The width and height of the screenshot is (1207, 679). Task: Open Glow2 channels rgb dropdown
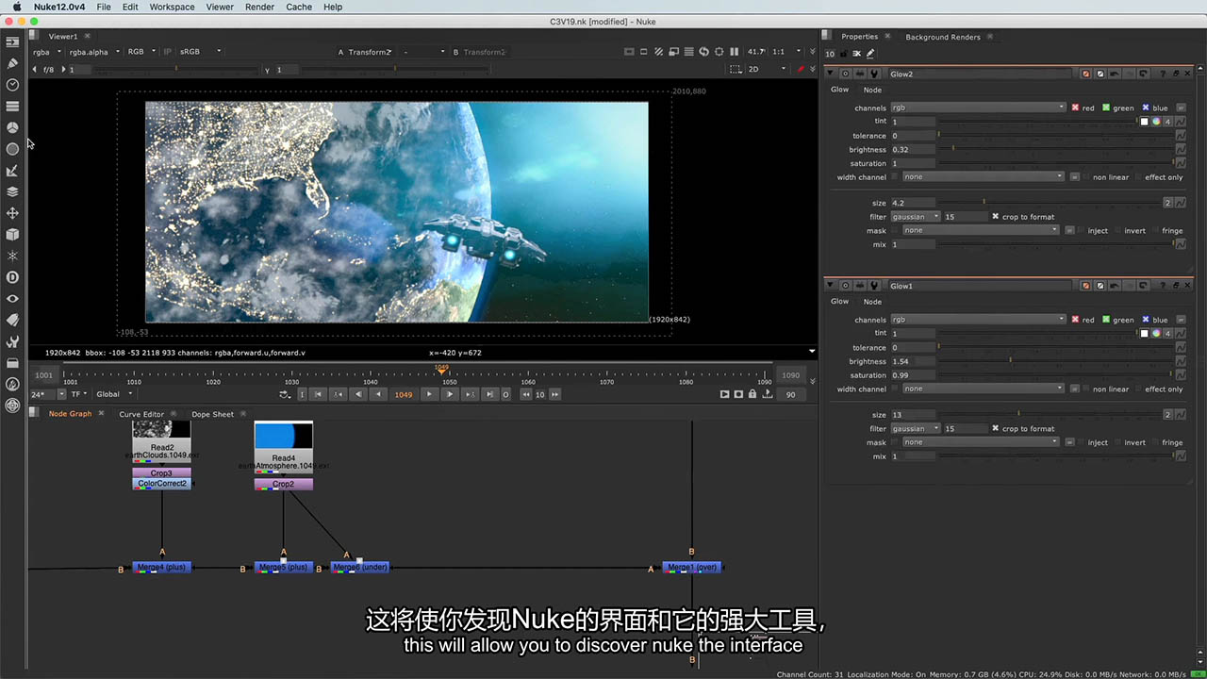978,108
